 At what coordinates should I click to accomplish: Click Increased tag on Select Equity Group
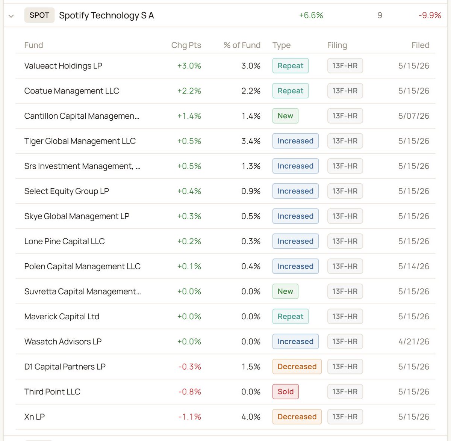[x=295, y=191]
